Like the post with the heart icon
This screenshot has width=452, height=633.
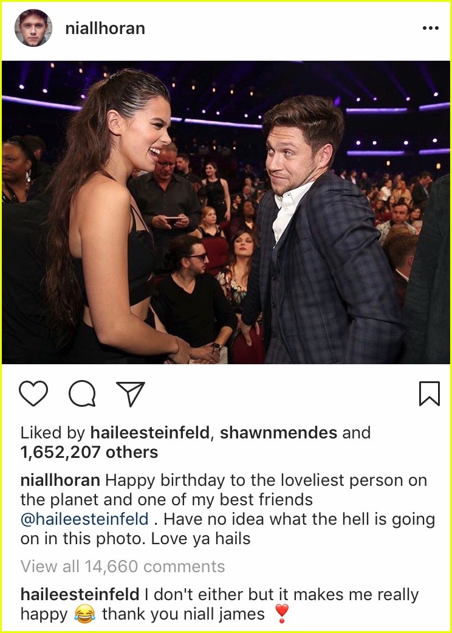point(33,393)
